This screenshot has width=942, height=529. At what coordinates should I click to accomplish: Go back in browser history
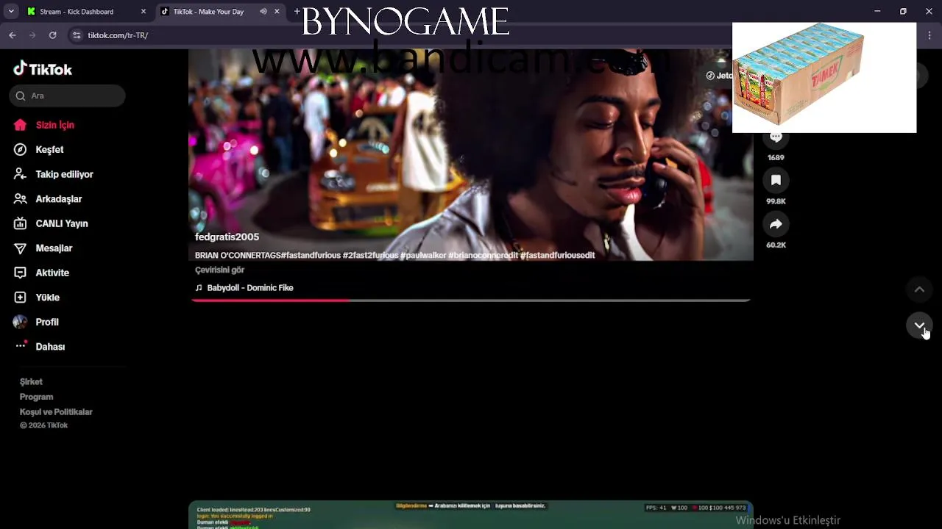click(13, 35)
